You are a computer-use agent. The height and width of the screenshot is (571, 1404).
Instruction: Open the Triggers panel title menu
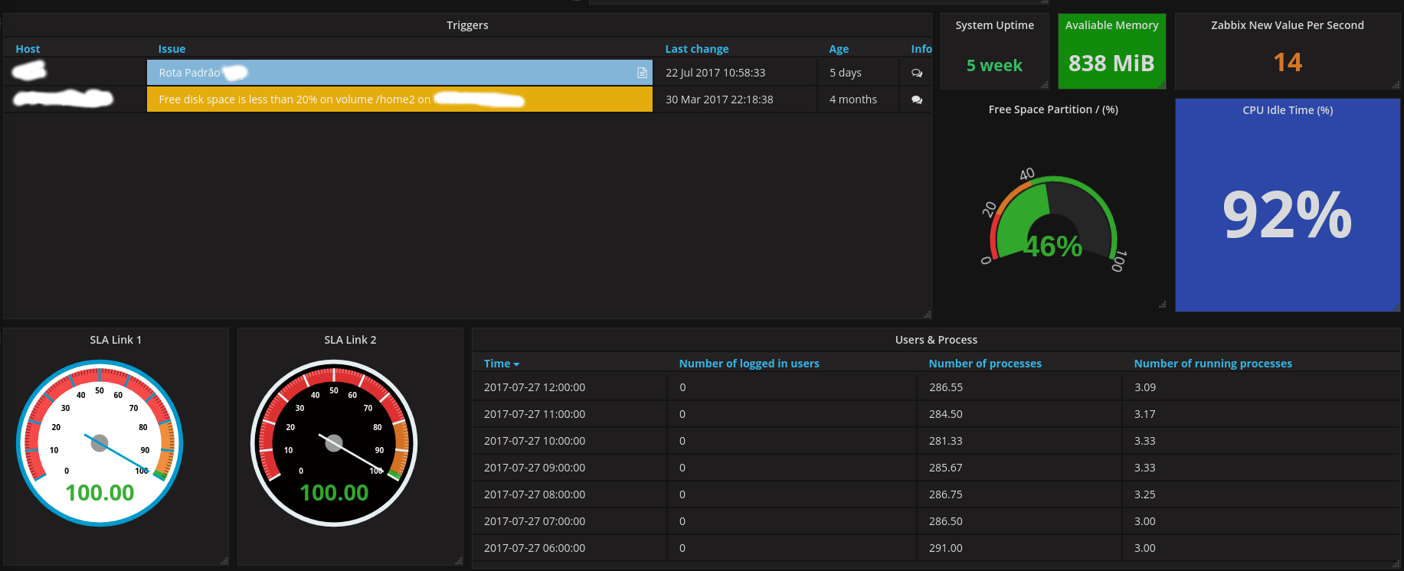click(467, 25)
